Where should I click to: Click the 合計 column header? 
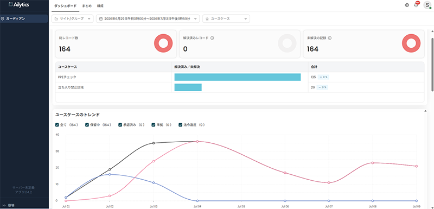tap(314, 67)
